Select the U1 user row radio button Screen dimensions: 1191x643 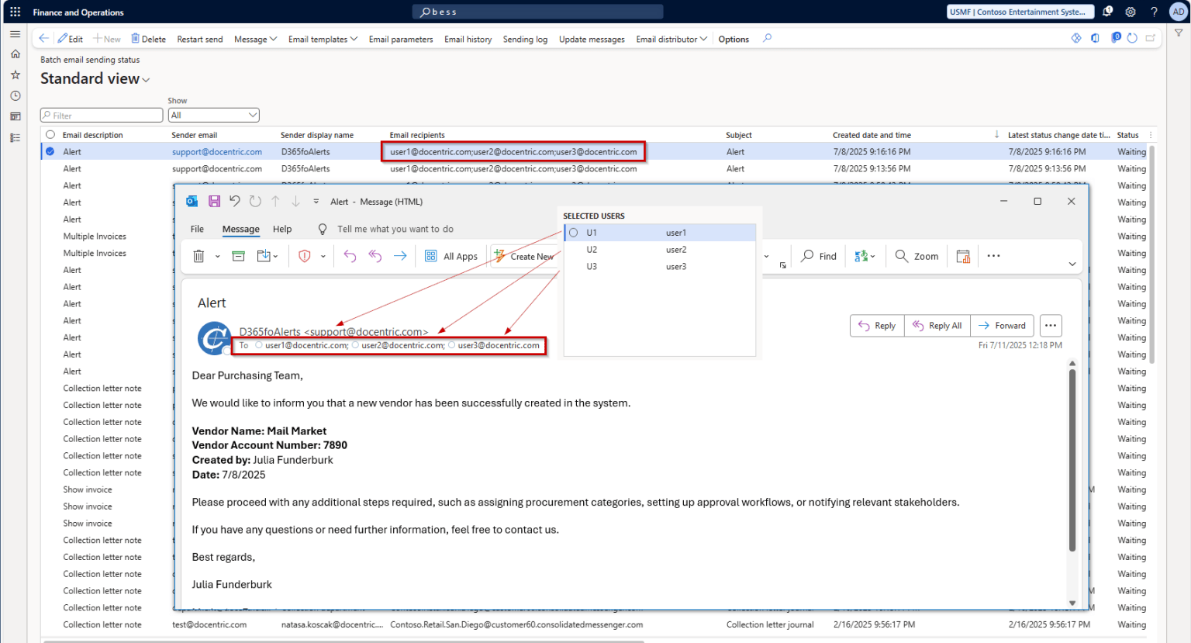[x=574, y=233]
